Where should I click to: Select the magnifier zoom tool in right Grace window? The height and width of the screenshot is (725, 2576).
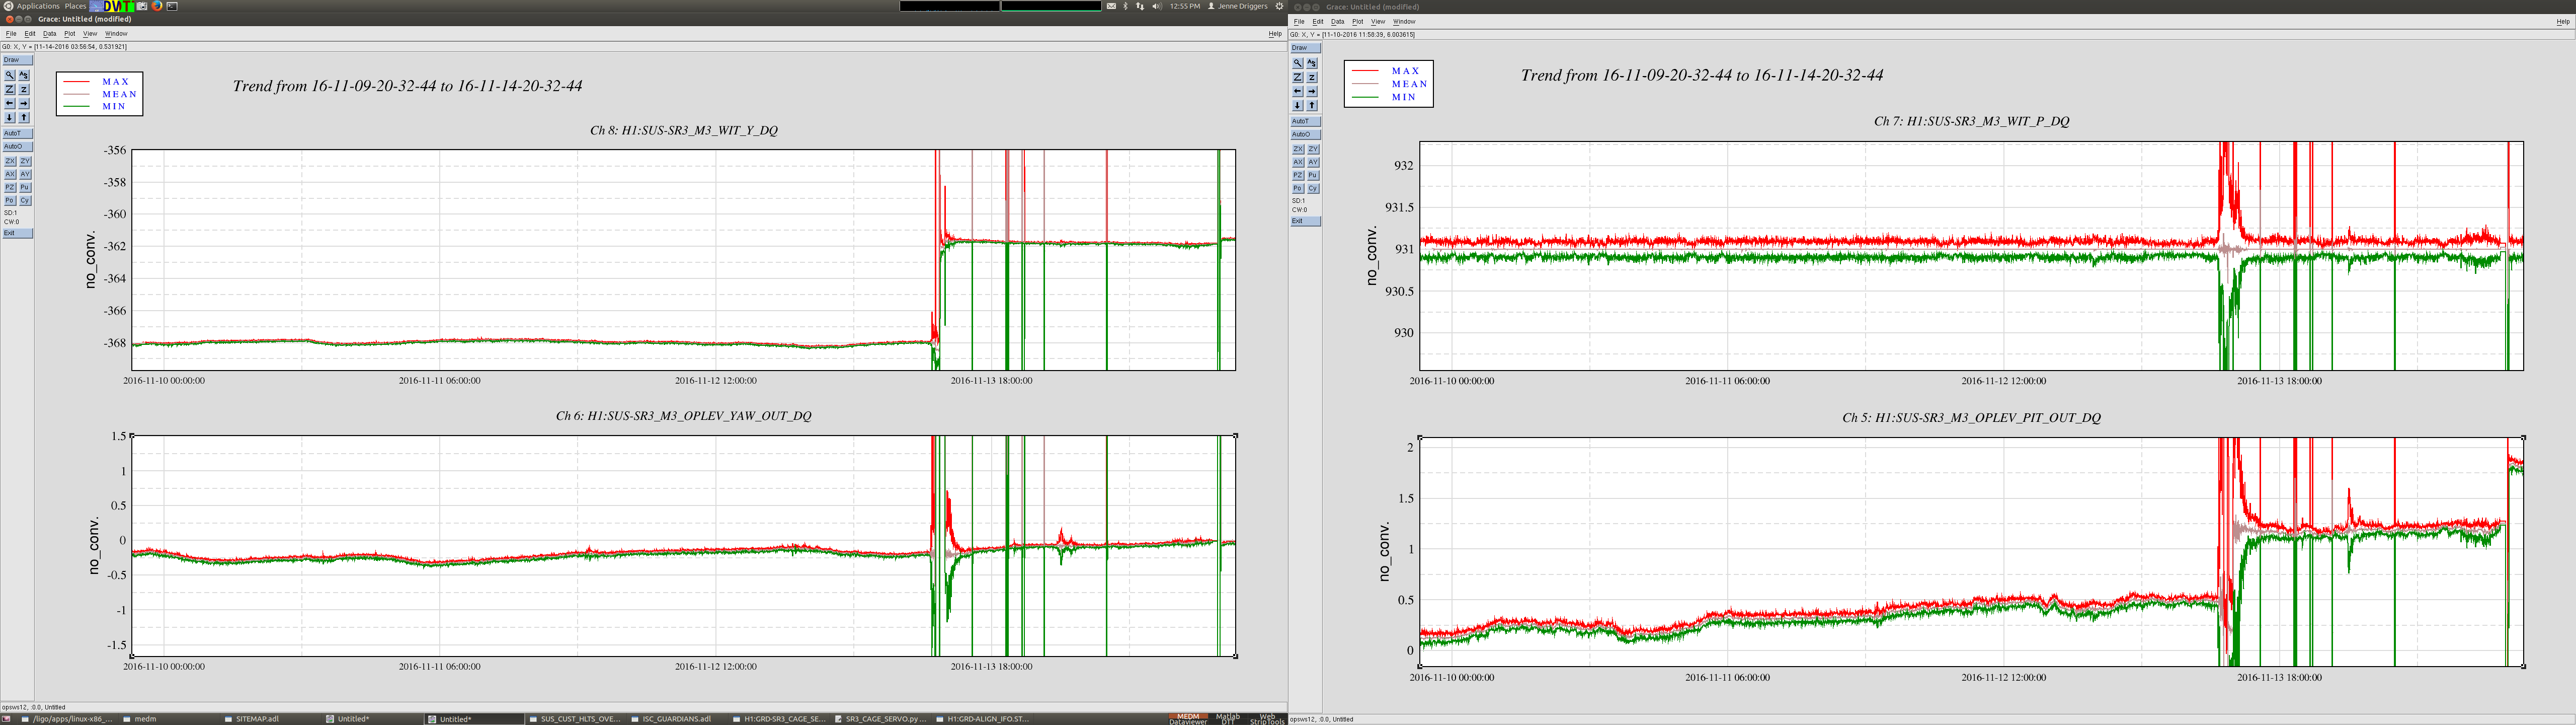click(1298, 63)
